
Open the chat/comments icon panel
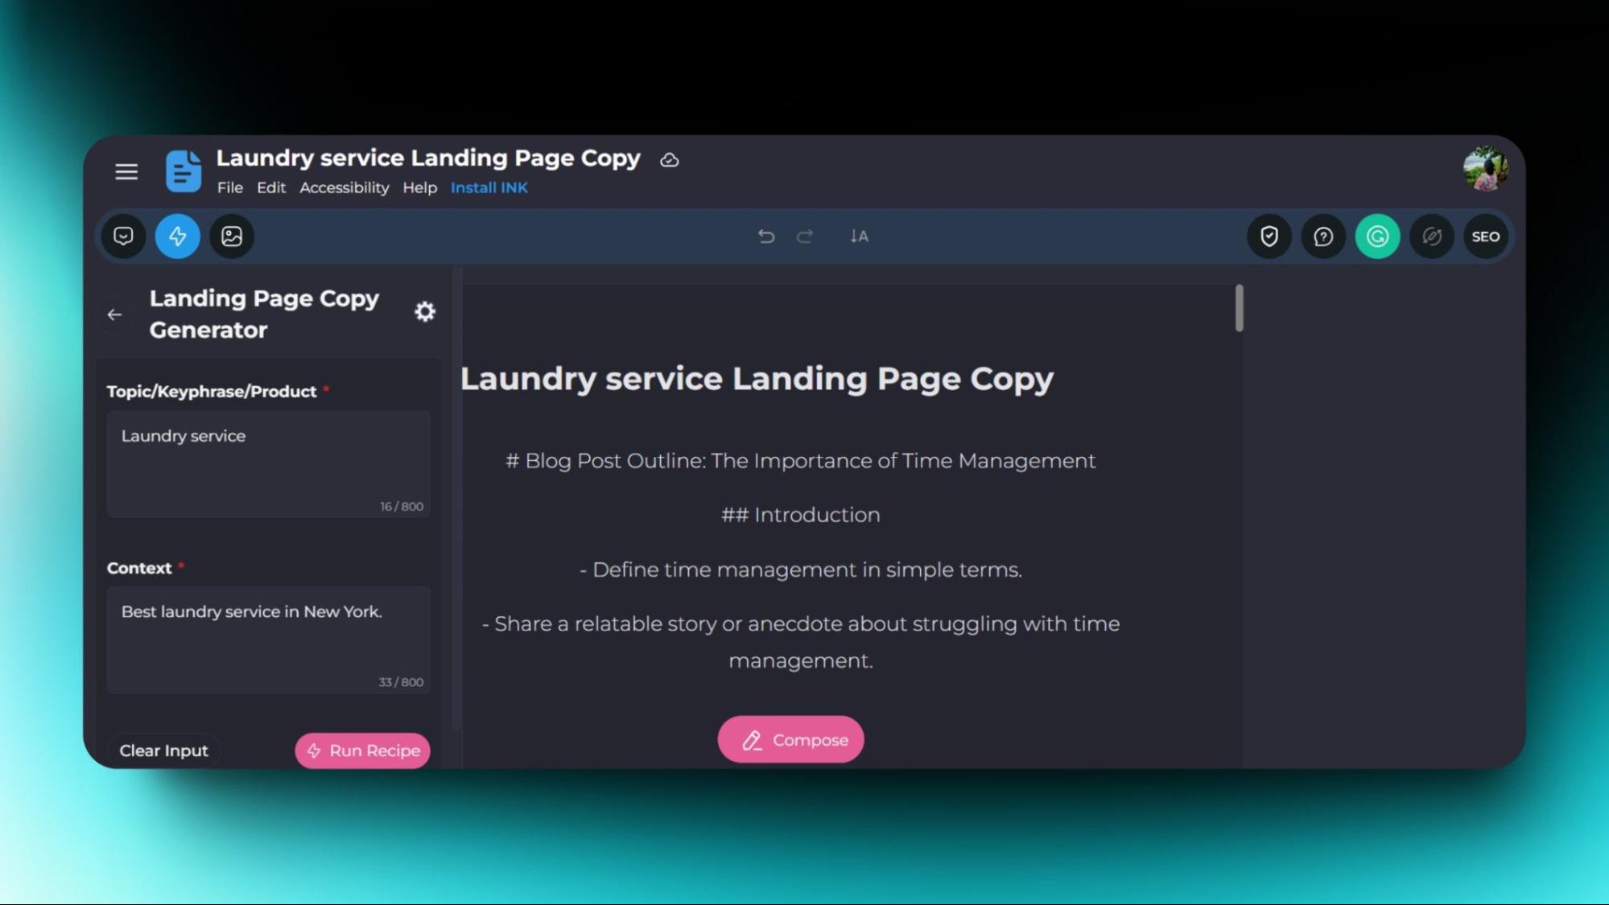(122, 236)
